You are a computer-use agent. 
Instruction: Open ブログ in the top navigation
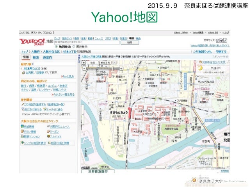tap(108, 38)
